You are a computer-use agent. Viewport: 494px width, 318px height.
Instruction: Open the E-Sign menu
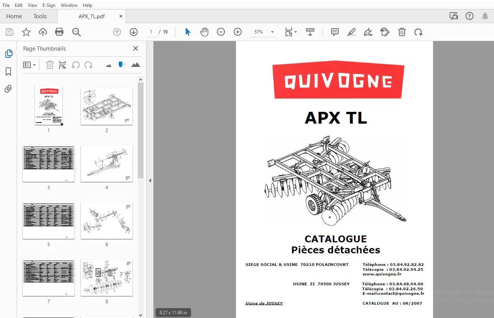(x=49, y=5)
